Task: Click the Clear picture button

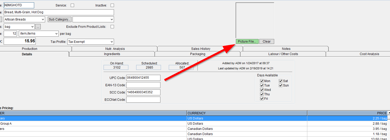Action: pos(267,42)
